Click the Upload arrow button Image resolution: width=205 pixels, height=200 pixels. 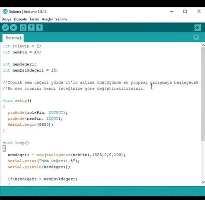pos(13,27)
